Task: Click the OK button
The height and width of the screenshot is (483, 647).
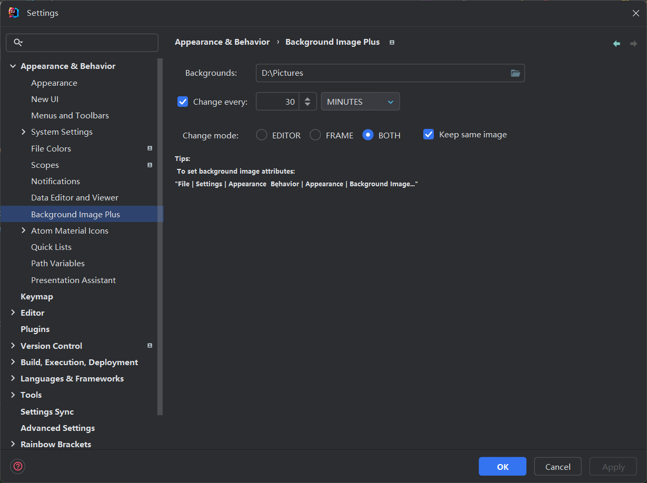Action: 503,467
